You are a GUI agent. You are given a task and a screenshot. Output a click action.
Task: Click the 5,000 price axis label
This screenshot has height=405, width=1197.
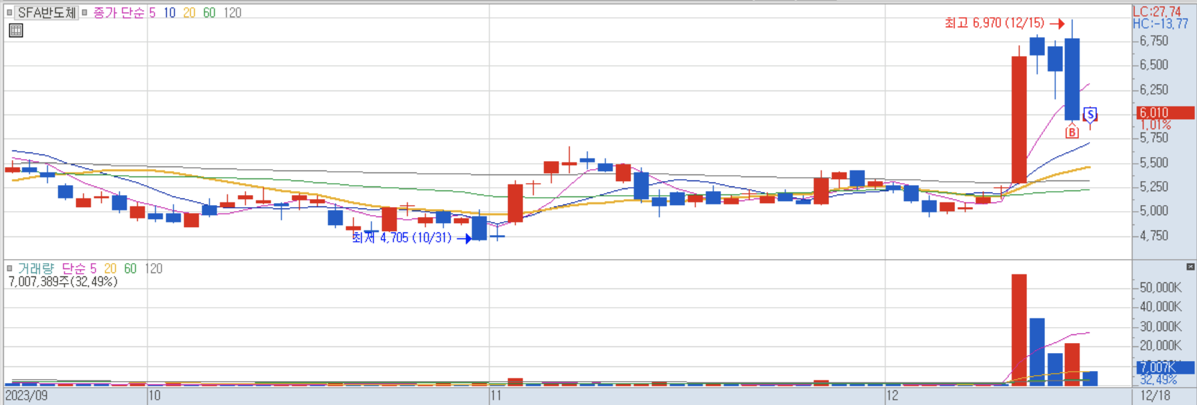point(1154,210)
